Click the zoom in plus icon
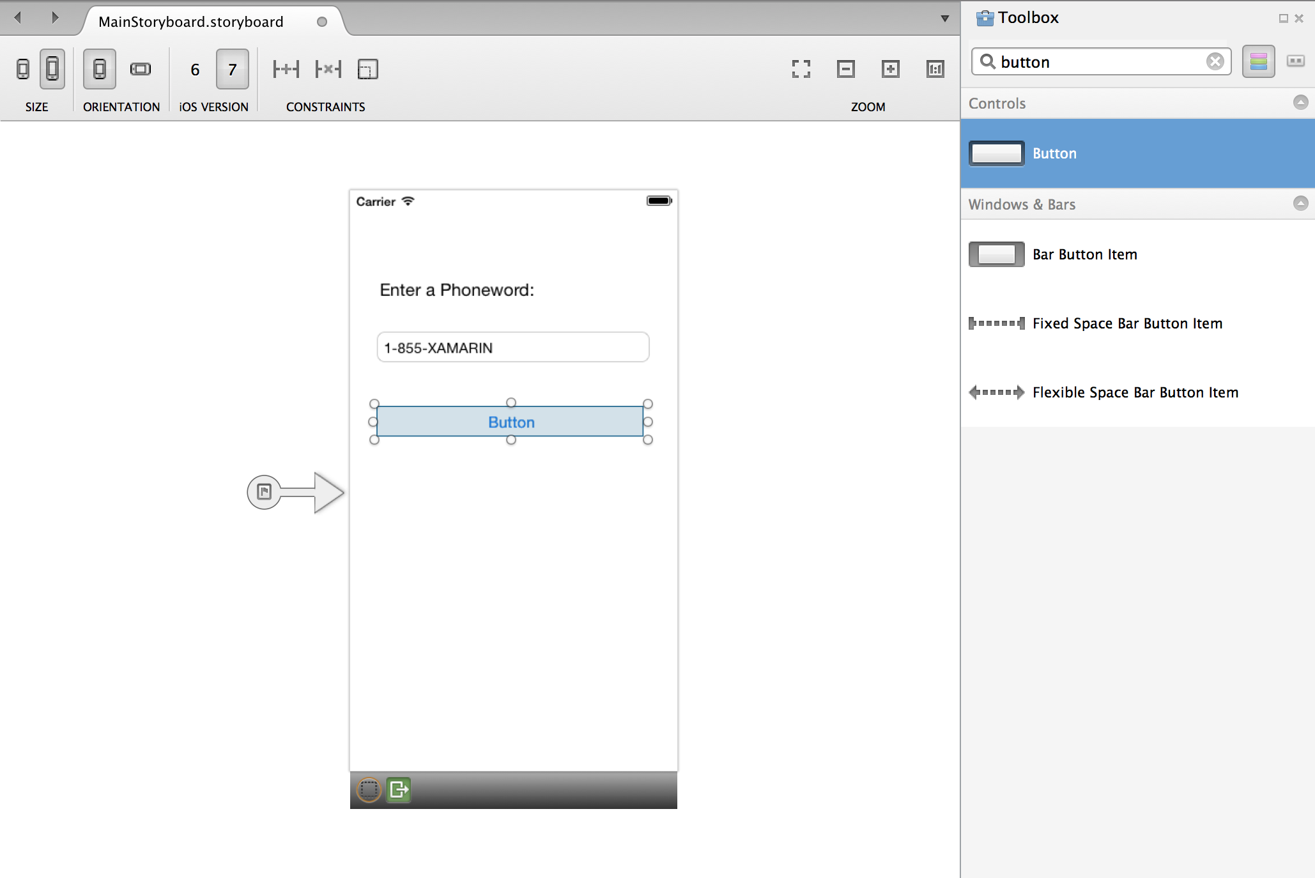The width and height of the screenshot is (1315, 878). point(891,69)
